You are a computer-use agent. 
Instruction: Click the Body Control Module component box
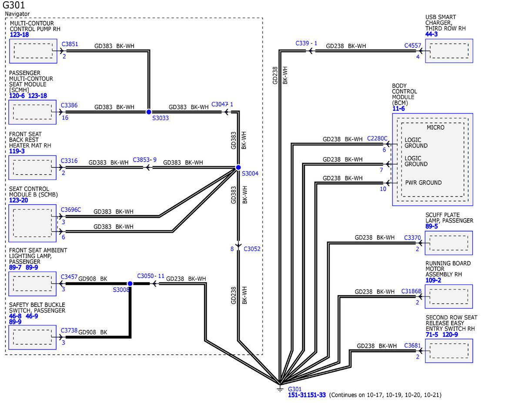click(x=432, y=160)
